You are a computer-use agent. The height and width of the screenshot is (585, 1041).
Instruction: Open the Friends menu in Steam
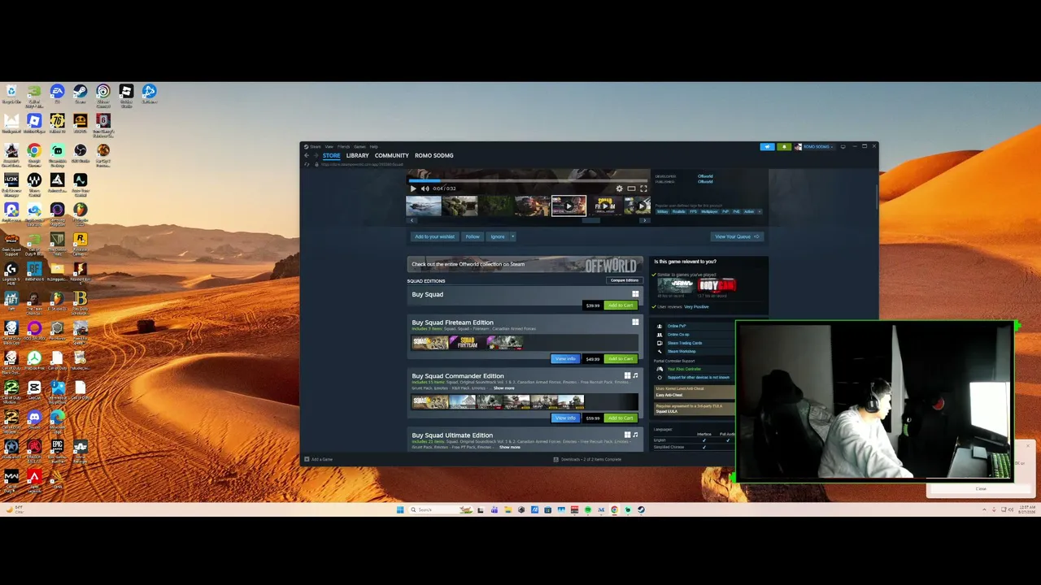coord(343,147)
